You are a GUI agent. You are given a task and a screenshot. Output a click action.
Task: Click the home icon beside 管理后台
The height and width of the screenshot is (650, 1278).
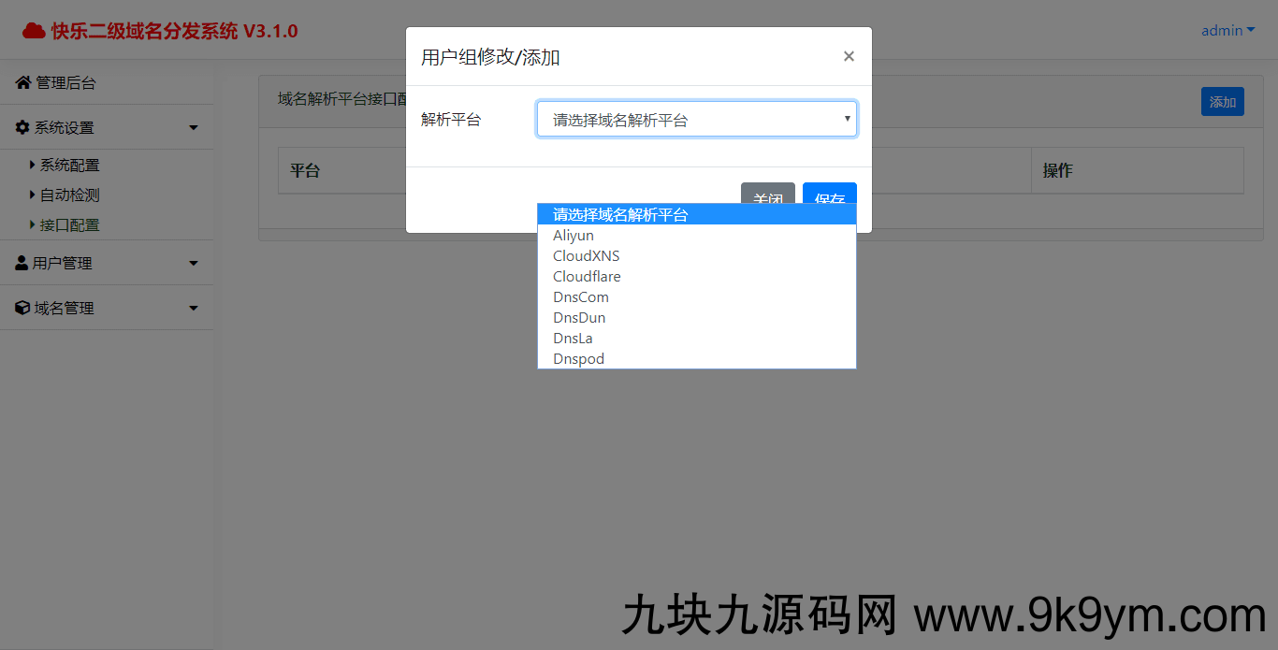23,83
